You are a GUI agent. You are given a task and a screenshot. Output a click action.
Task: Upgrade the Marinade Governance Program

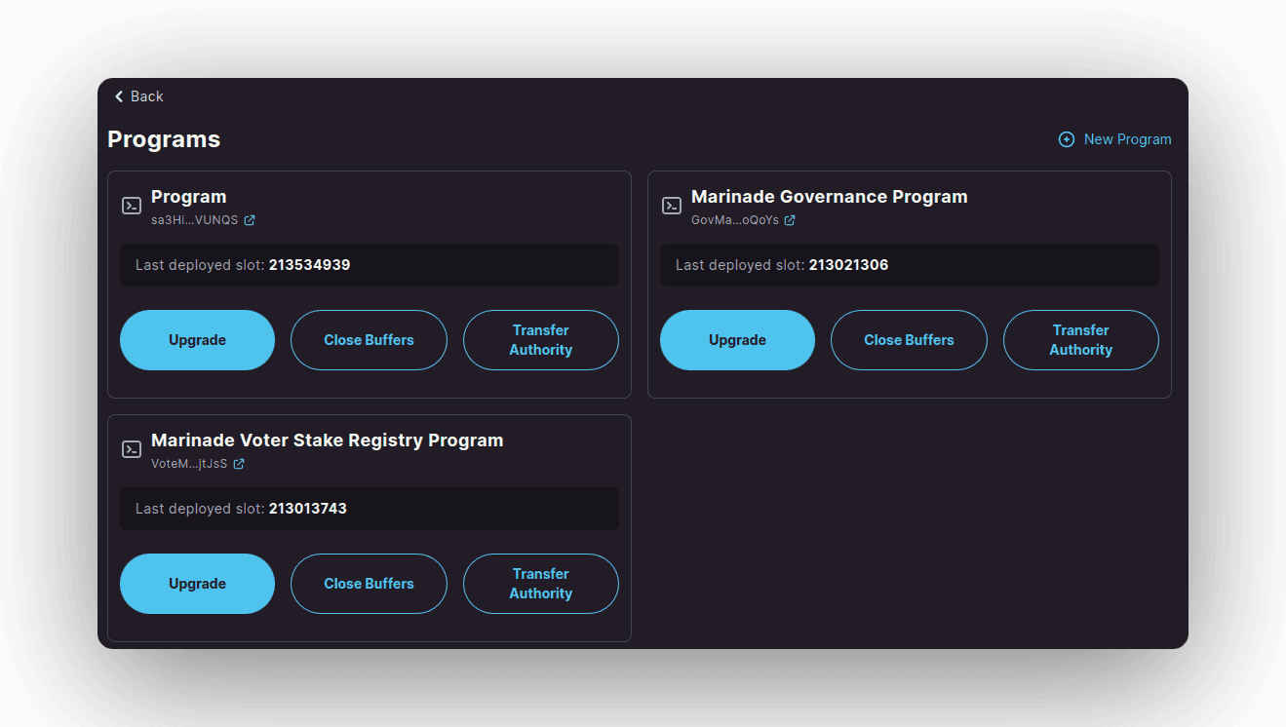click(737, 340)
